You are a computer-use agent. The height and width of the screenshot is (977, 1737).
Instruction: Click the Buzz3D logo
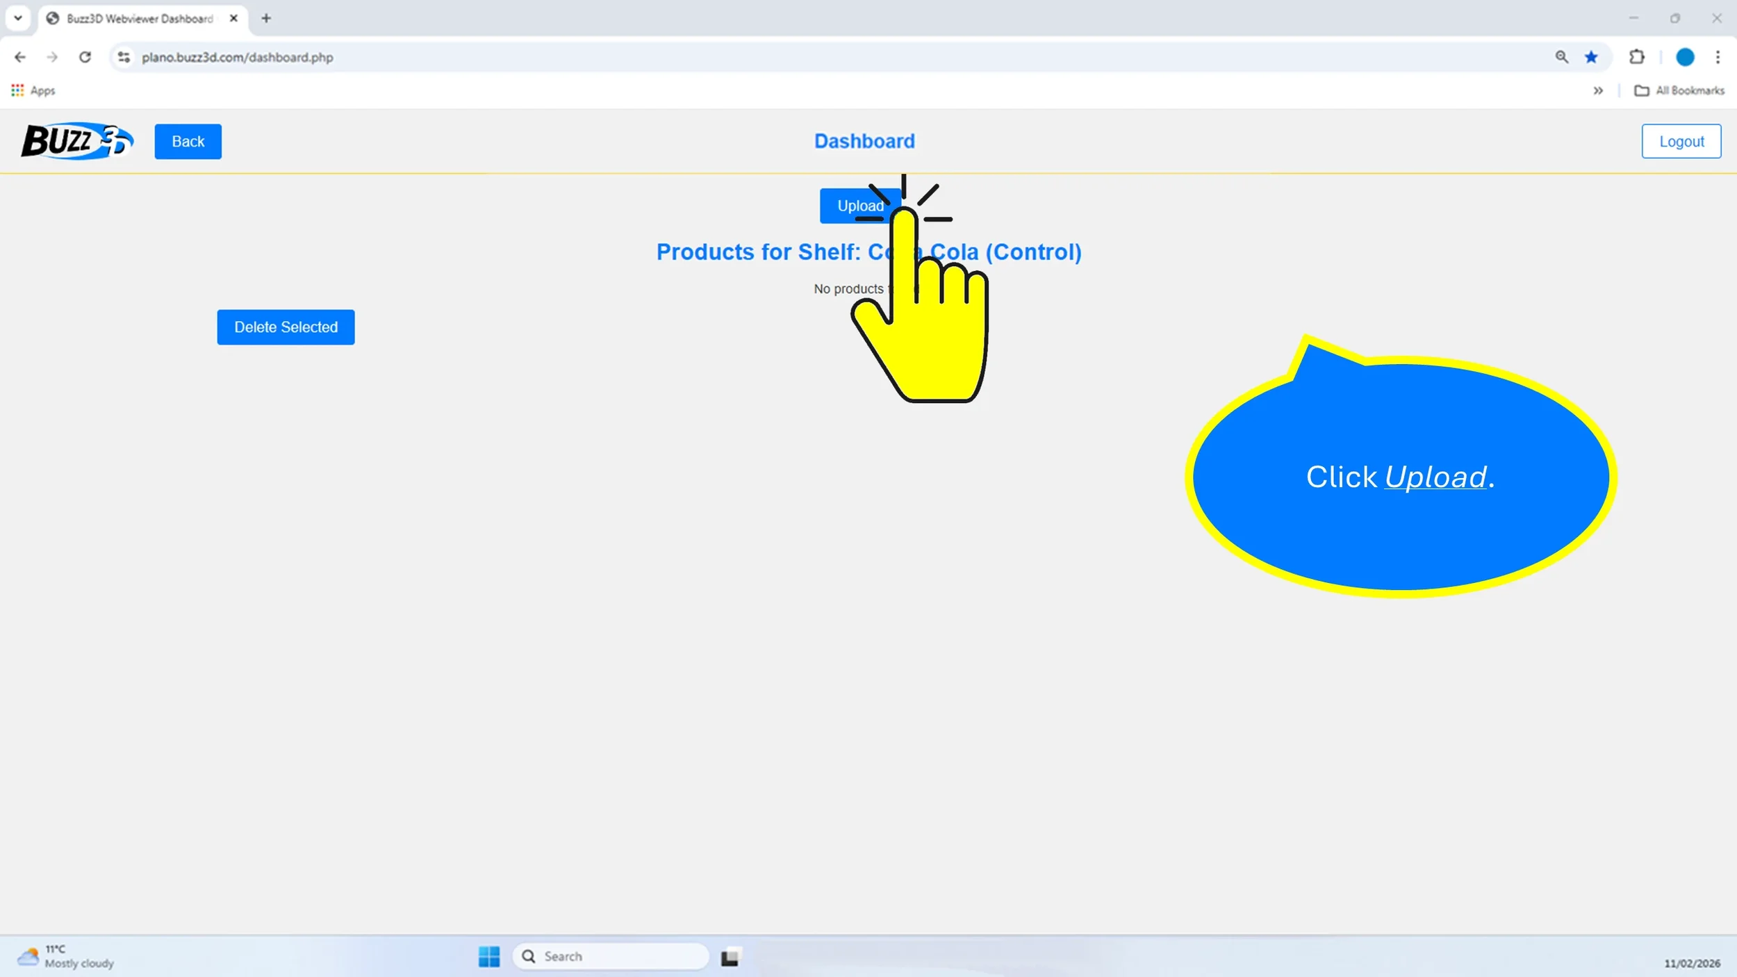click(76, 141)
